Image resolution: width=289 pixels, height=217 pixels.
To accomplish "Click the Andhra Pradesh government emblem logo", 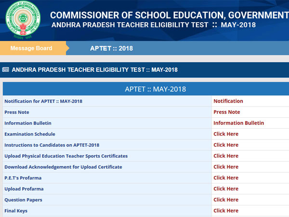I will (x=24, y=19).
